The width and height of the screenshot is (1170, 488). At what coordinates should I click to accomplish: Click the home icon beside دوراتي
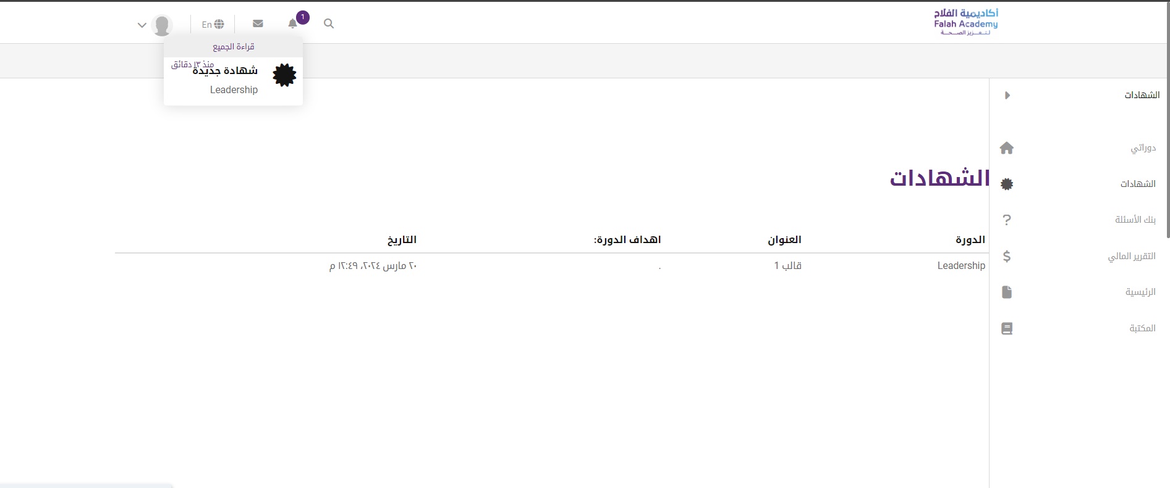click(1006, 148)
